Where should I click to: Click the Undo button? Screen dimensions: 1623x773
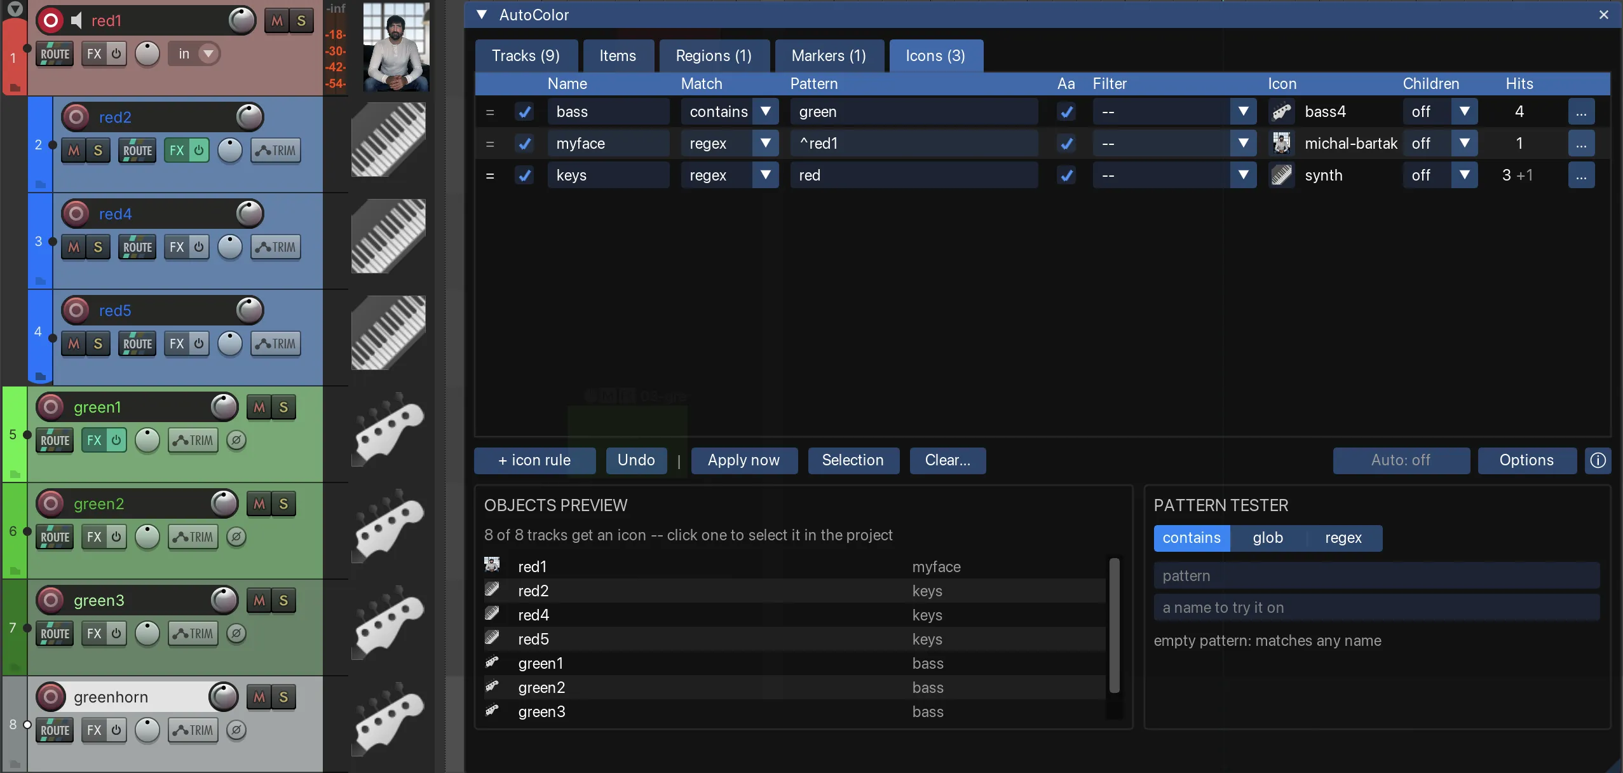pyautogui.click(x=636, y=460)
